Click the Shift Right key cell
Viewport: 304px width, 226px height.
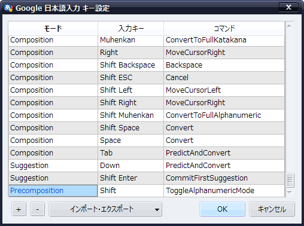[x=130, y=103]
